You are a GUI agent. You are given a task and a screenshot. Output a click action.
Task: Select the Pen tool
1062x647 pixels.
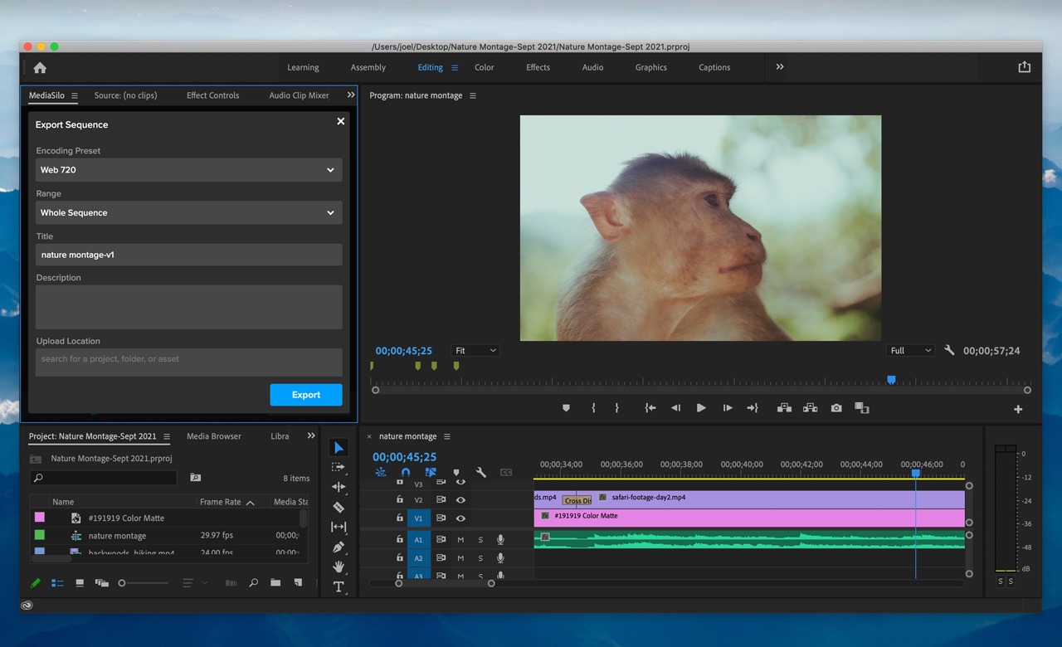[339, 547]
